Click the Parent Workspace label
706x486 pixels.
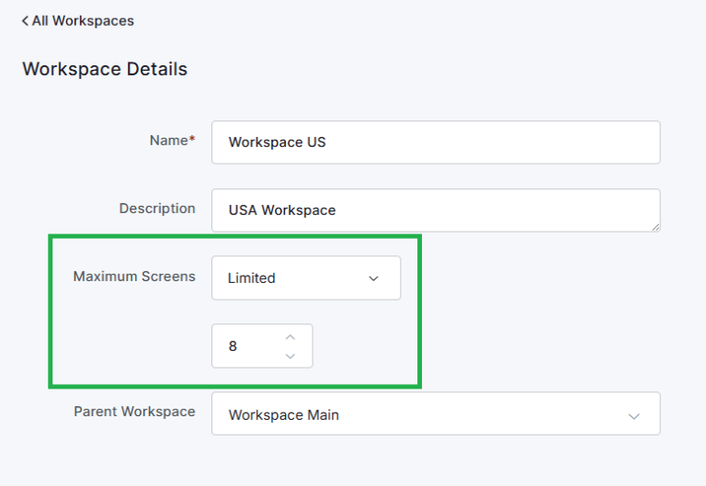click(134, 412)
